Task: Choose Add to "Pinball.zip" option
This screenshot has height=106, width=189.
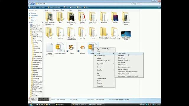Action: pos(129,74)
